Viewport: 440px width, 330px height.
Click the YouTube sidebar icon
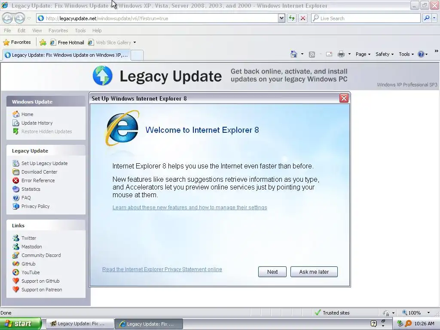coord(16,272)
